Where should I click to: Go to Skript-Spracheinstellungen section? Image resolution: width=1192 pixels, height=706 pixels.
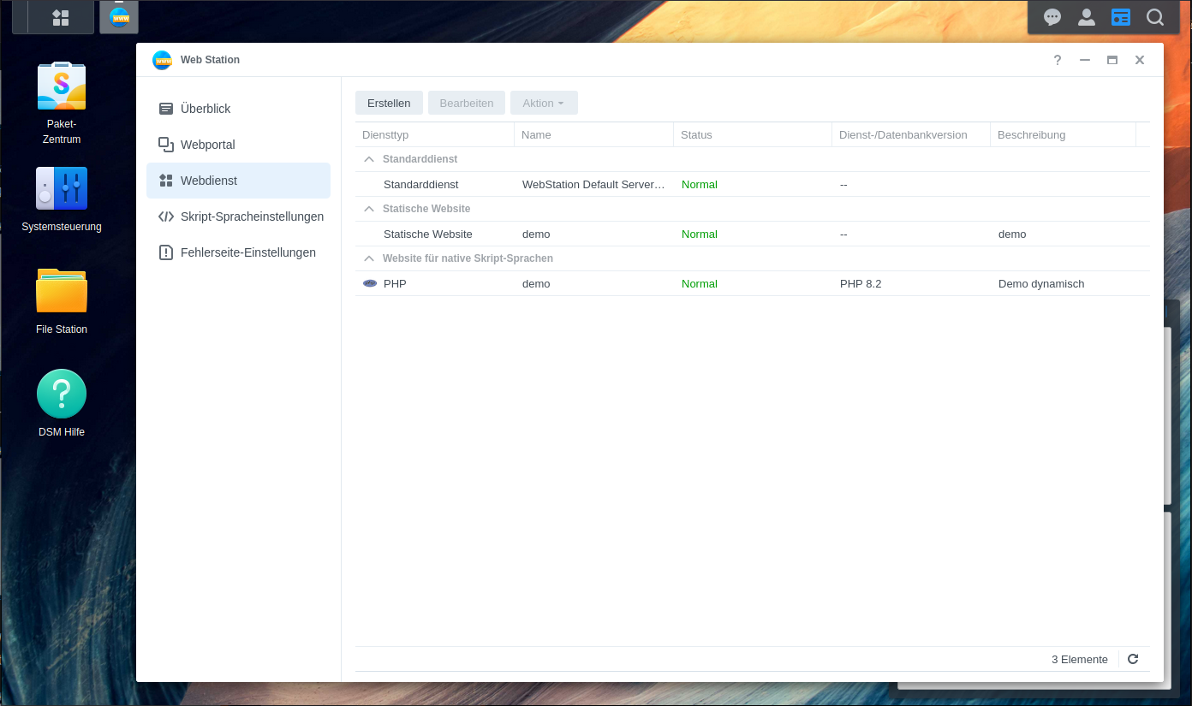(x=252, y=217)
